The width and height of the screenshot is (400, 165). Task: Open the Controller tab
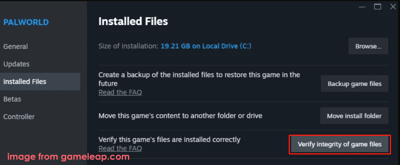pos(19,116)
